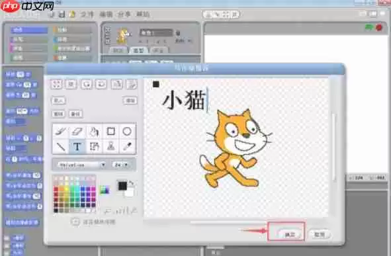Viewport: 391px width, 256px height.
Task: Select the 变量 blocks category
Action: [x=72, y=58]
